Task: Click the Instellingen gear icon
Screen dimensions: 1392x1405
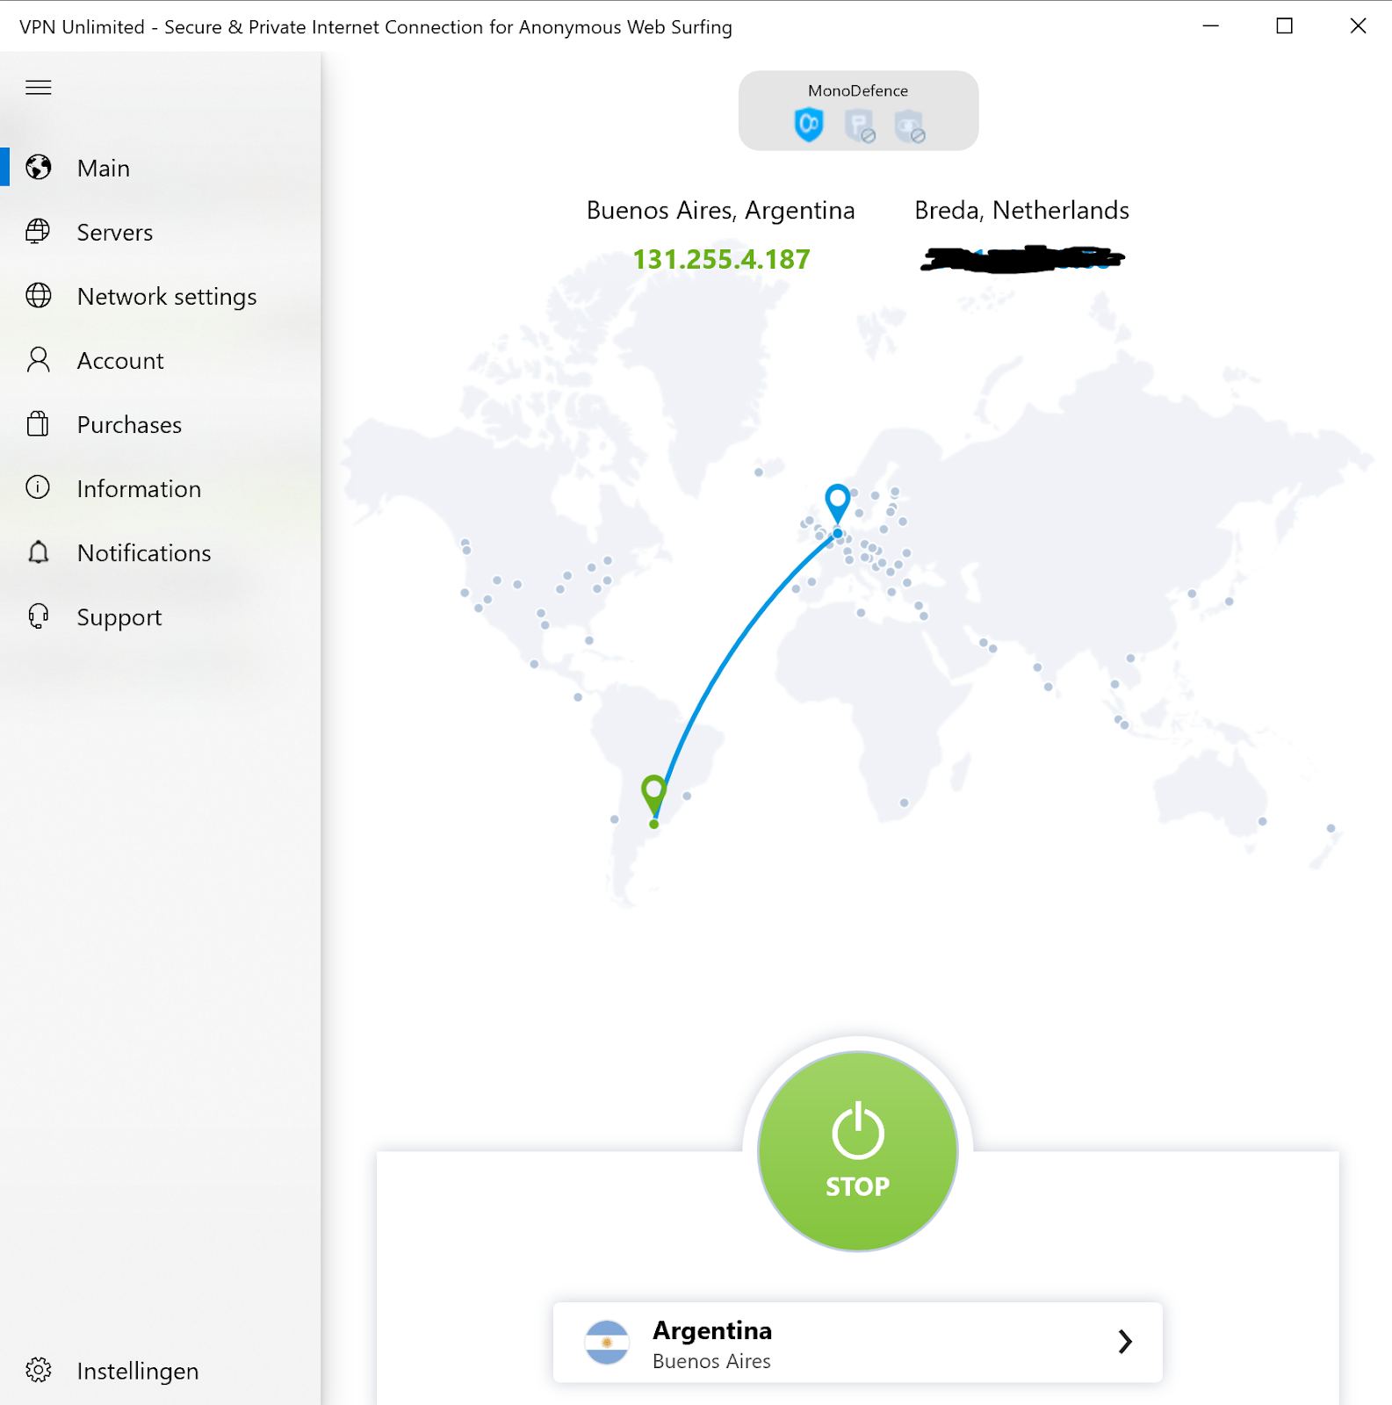Action: 39,1370
